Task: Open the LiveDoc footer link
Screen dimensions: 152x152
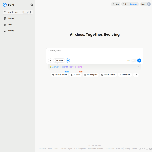Action: (x=63, y=149)
